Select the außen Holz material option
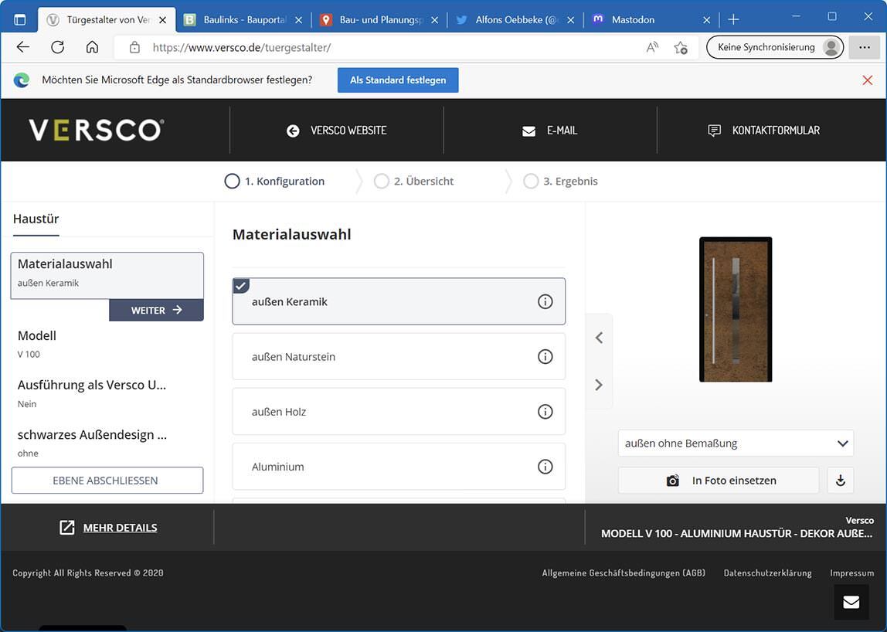 pos(399,411)
